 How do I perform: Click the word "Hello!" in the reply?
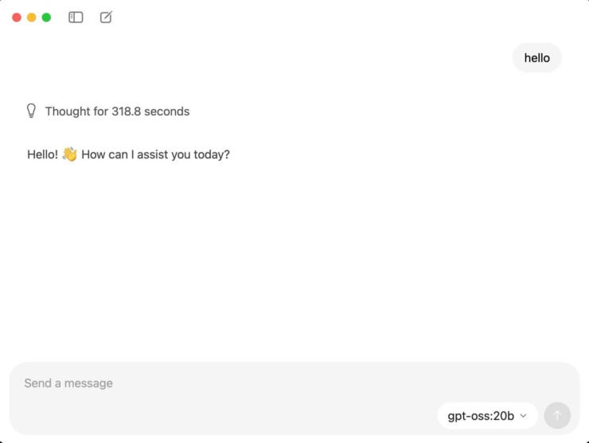(42, 154)
